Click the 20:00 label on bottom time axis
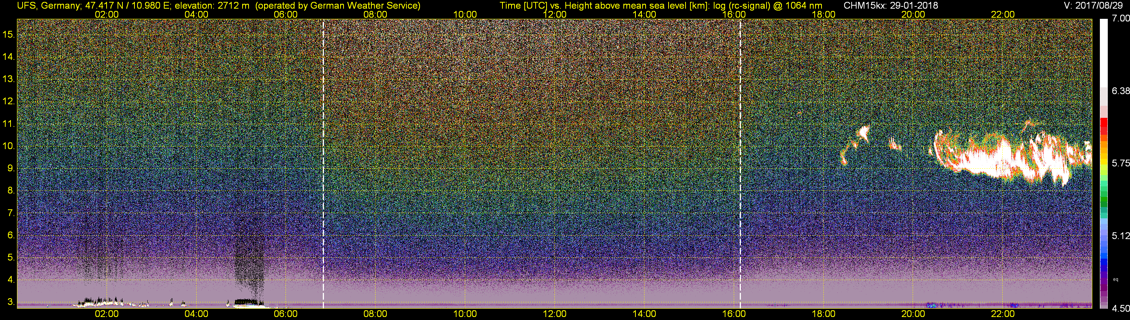This screenshot has width=1130, height=320. click(x=913, y=314)
